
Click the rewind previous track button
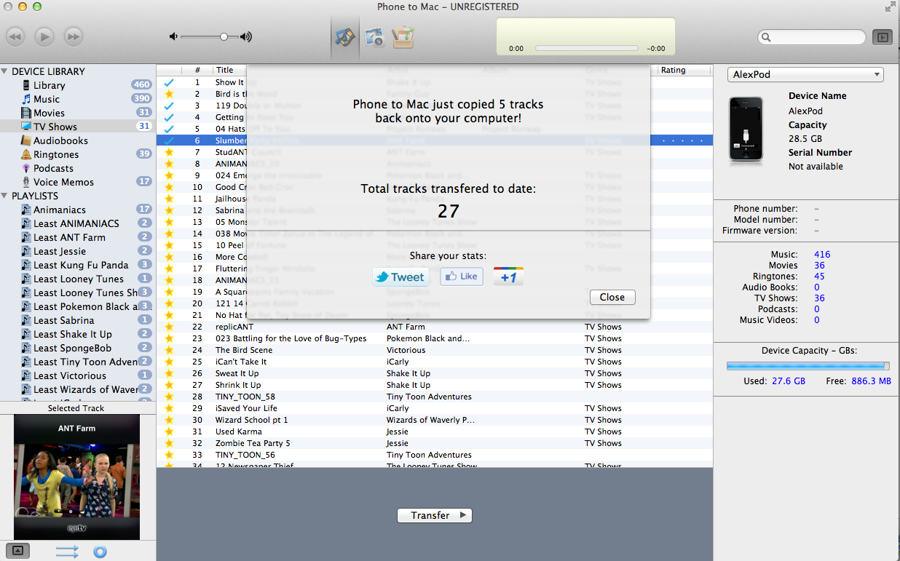click(16, 36)
